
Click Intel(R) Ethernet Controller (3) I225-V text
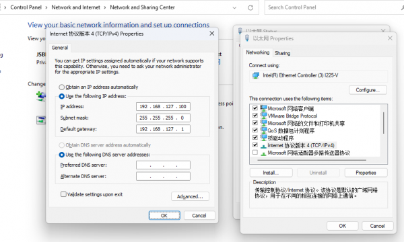pos(300,75)
